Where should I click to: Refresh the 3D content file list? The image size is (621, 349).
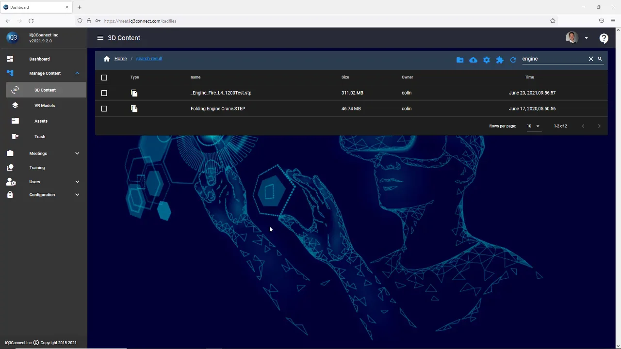(x=513, y=60)
